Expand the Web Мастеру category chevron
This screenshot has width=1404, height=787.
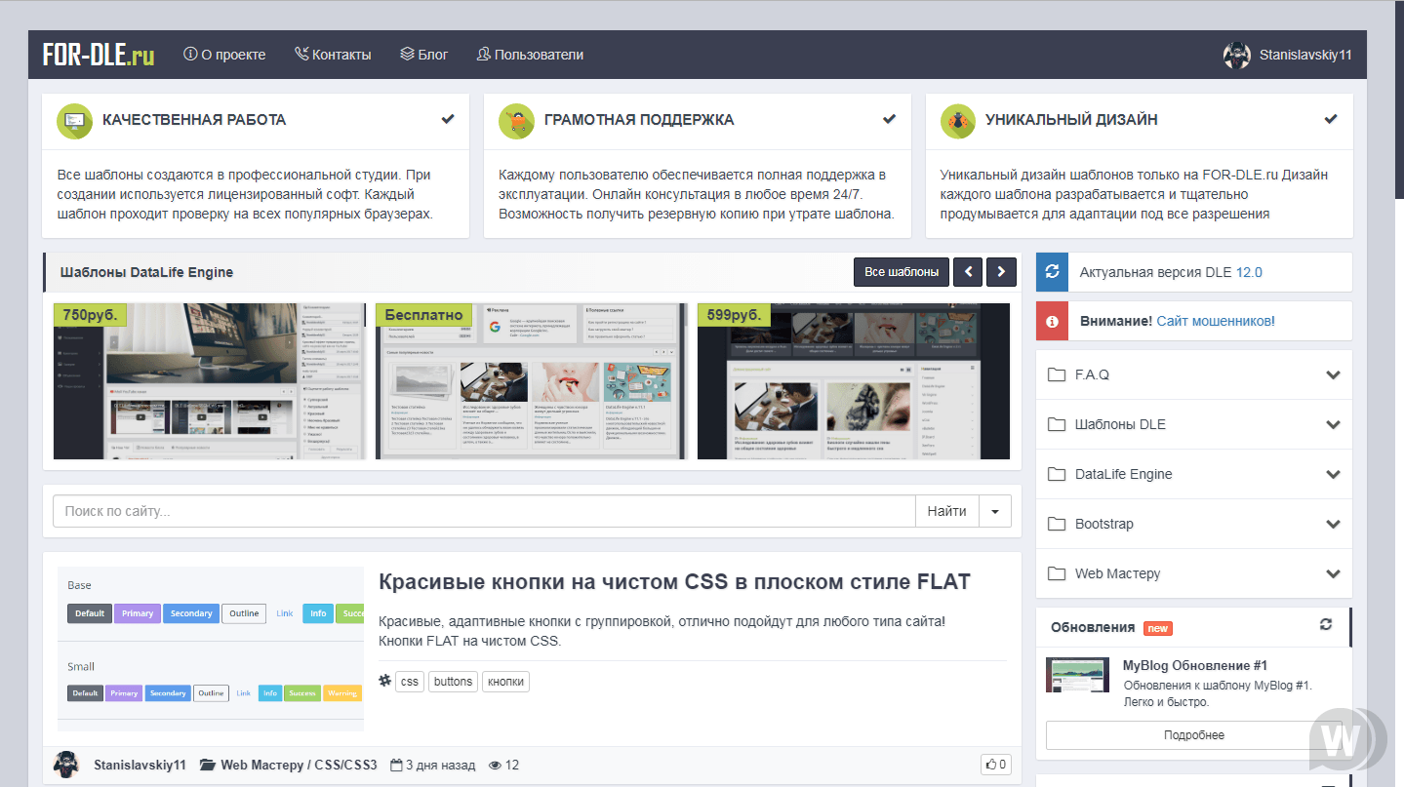click(1334, 574)
